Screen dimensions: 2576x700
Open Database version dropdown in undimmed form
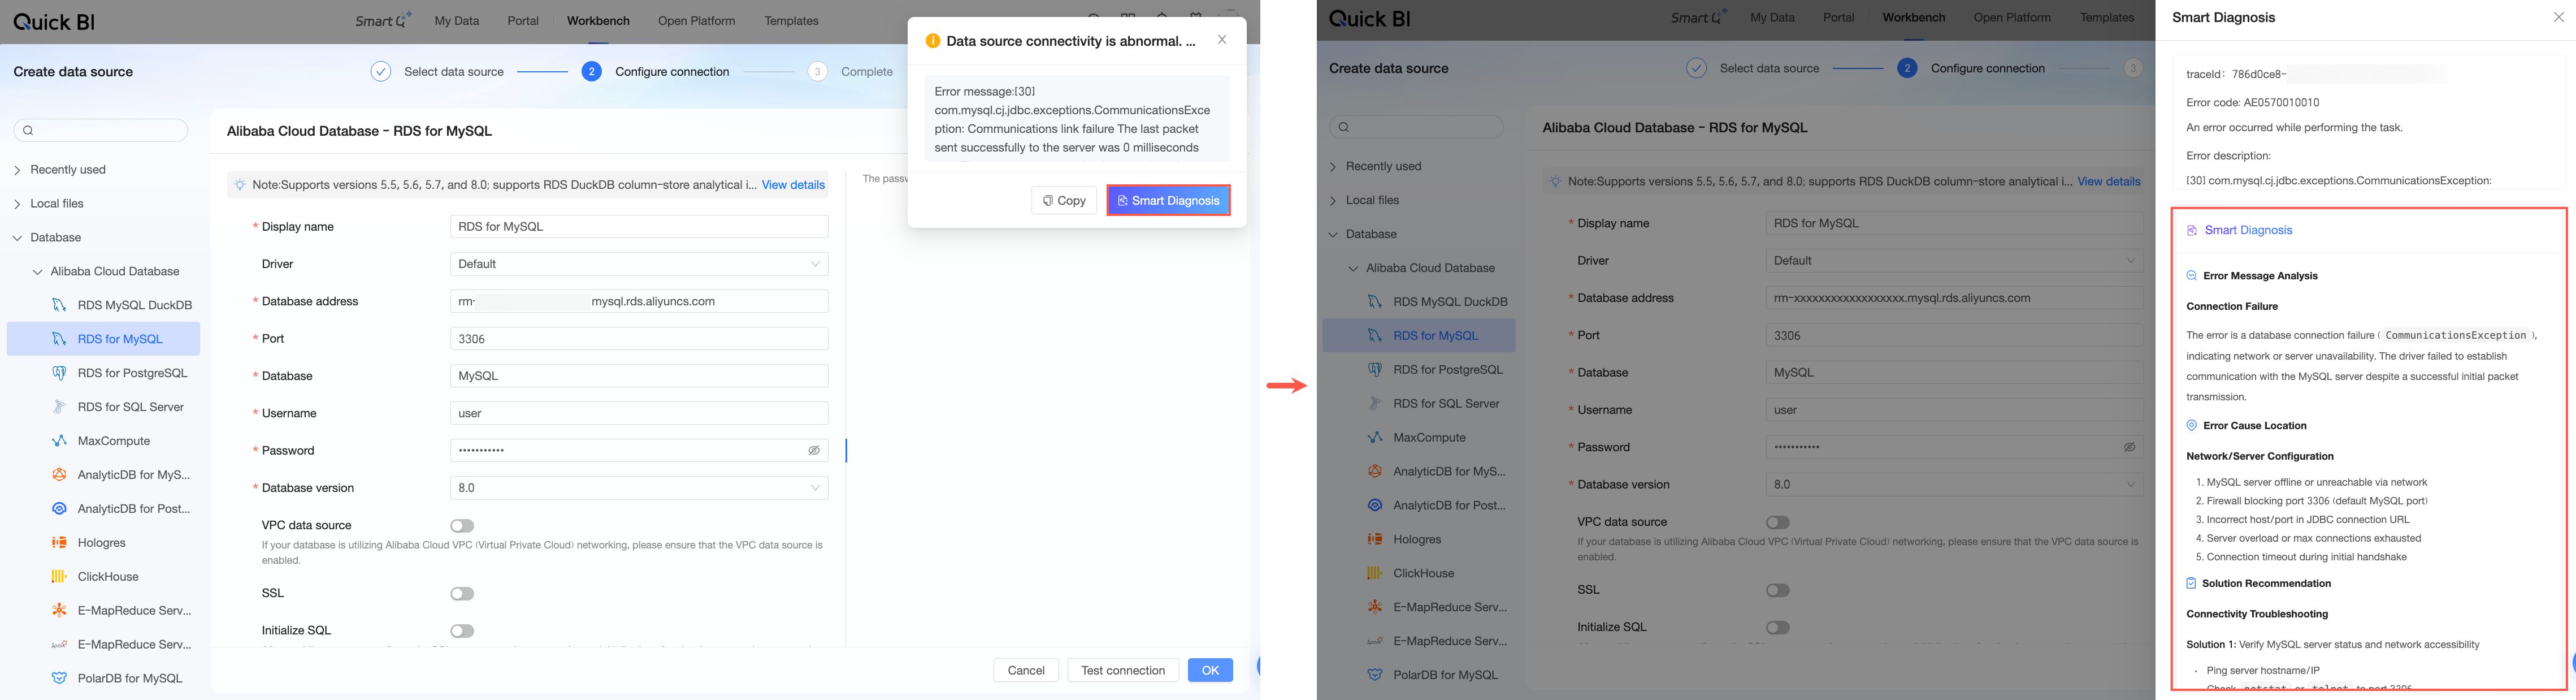pos(639,488)
